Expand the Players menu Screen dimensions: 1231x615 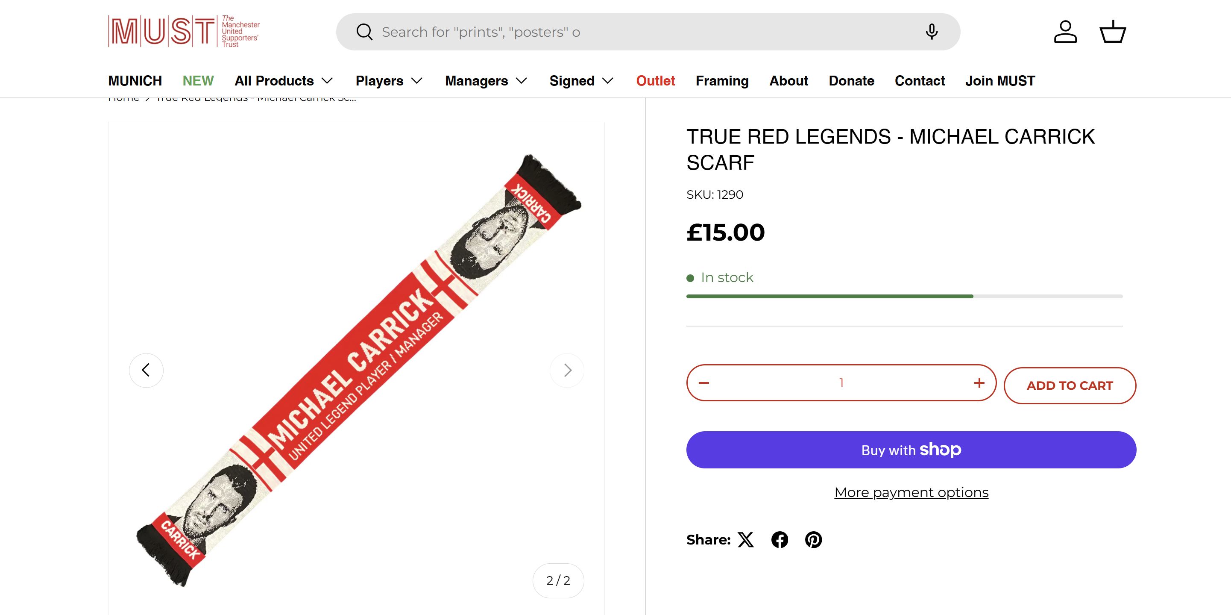click(x=389, y=81)
